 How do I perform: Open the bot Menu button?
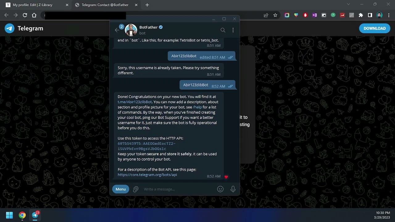[x=121, y=189]
